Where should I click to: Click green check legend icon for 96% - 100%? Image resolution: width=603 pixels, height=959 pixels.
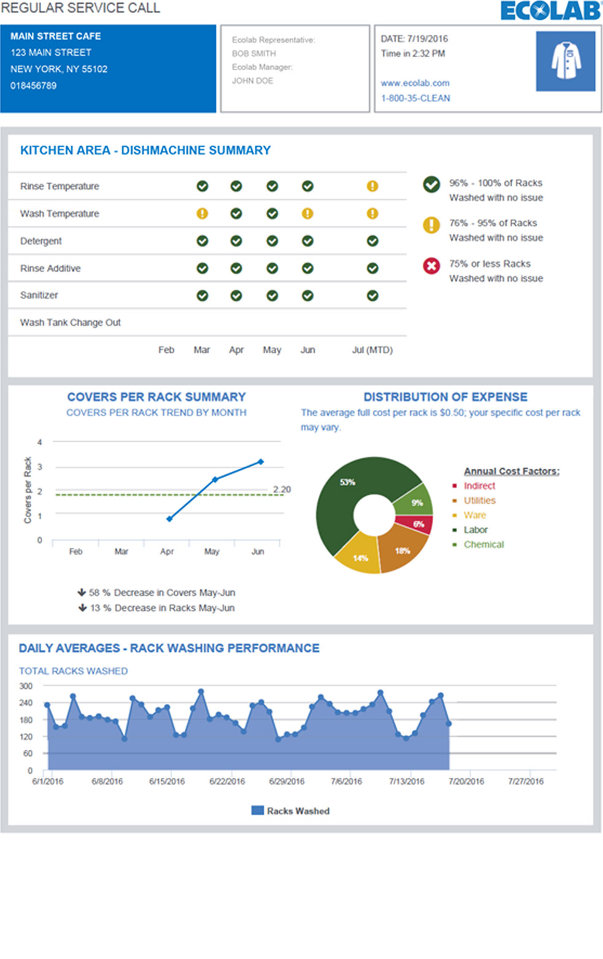(x=431, y=184)
